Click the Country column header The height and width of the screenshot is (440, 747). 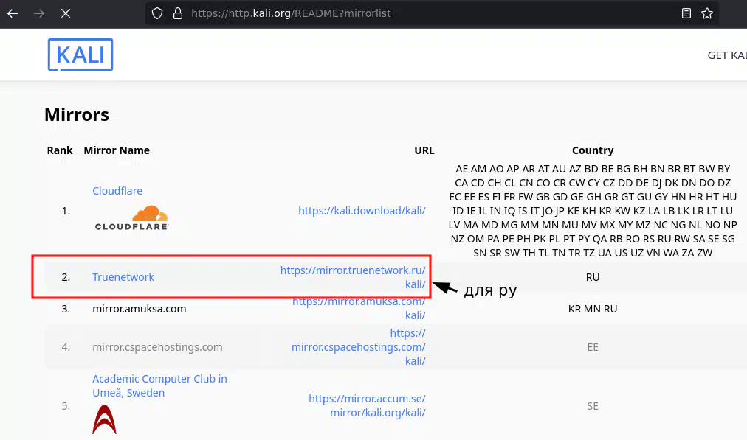point(593,150)
